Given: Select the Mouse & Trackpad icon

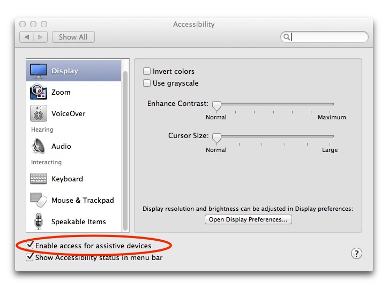Looking at the screenshot, I should 39,200.
